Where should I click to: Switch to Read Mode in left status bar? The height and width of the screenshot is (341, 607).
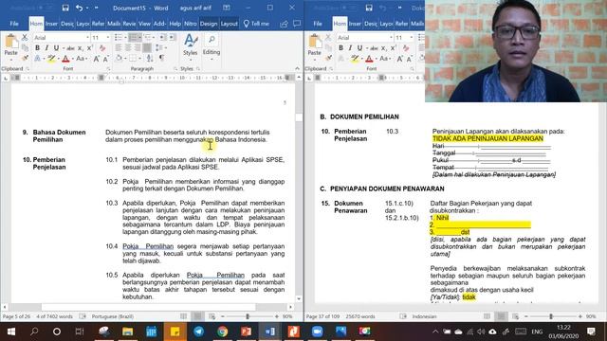[x=183, y=316]
